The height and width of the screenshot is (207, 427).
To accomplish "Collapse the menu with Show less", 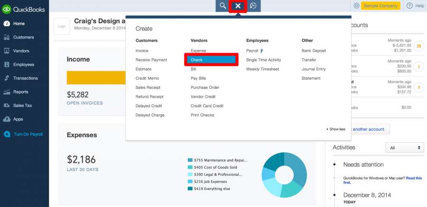I will point(336,129).
